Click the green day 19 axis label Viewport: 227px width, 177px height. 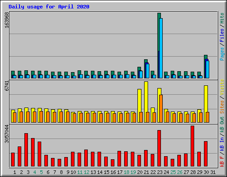pyautogui.click(x=133, y=172)
